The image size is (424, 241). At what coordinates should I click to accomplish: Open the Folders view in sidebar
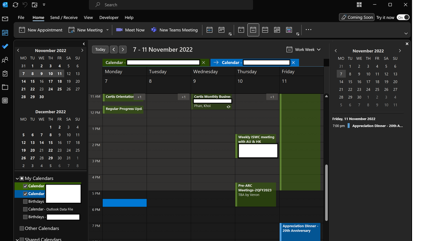tap(5, 87)
